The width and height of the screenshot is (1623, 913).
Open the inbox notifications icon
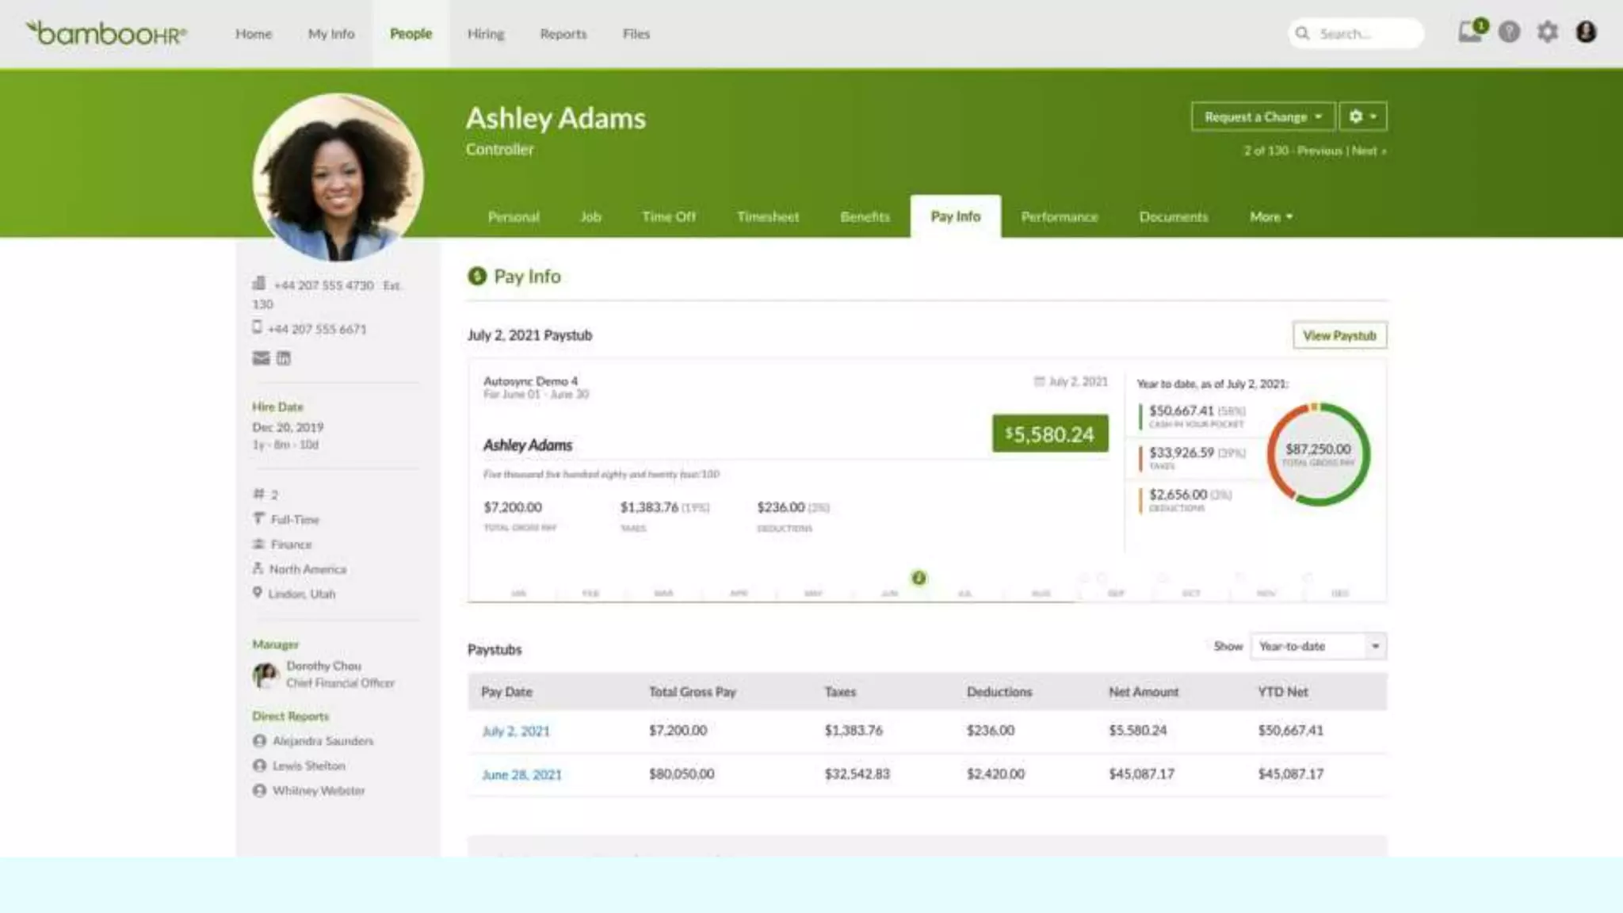(x=1470, y=32)
